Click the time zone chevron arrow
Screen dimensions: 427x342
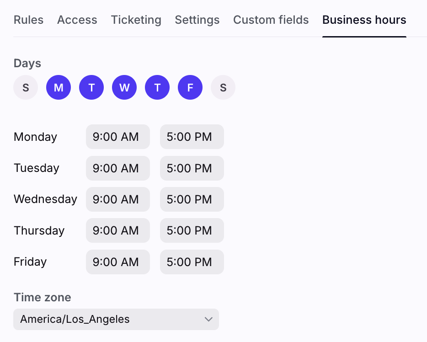coord(208,319)
